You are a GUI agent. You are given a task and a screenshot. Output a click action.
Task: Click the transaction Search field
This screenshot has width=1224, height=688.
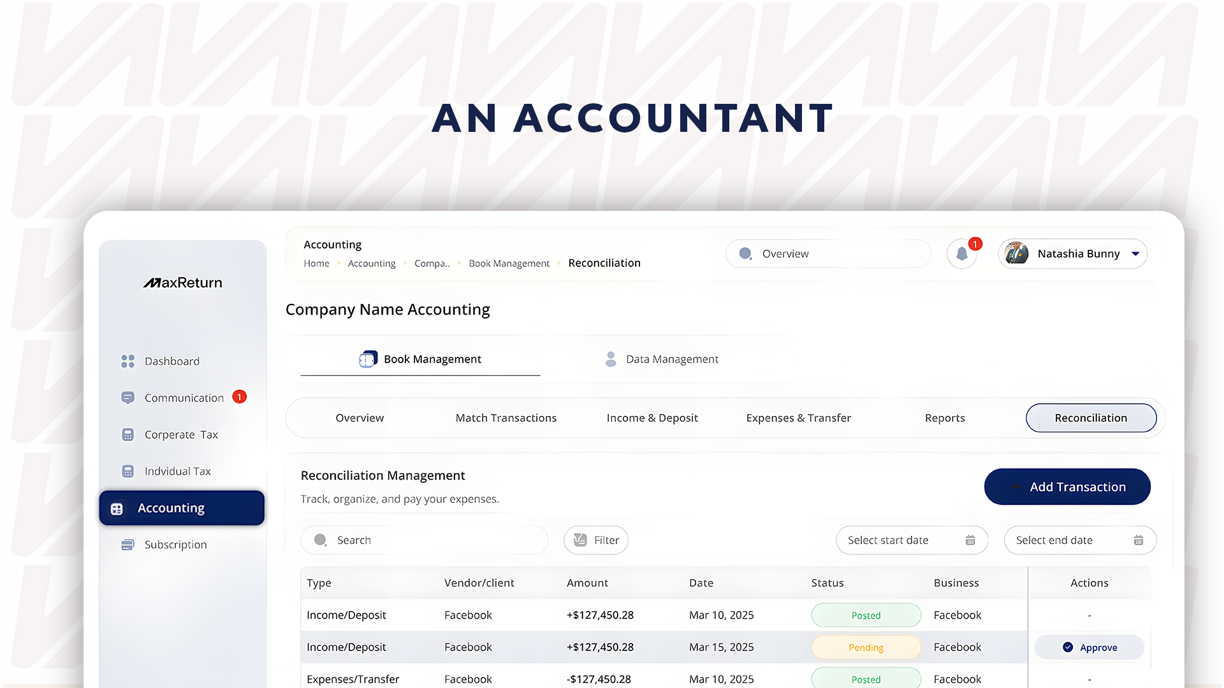(424, 540)
